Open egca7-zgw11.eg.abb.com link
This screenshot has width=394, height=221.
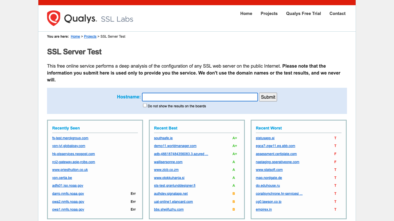coord(275,146)
